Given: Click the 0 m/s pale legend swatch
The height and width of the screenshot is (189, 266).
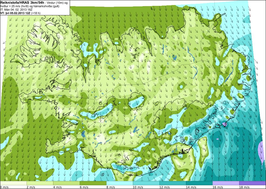Looking at the screenshot, I should click(13, 183).
